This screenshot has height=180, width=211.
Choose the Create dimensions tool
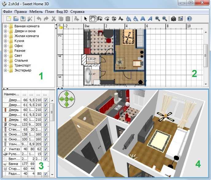[114, 19]
